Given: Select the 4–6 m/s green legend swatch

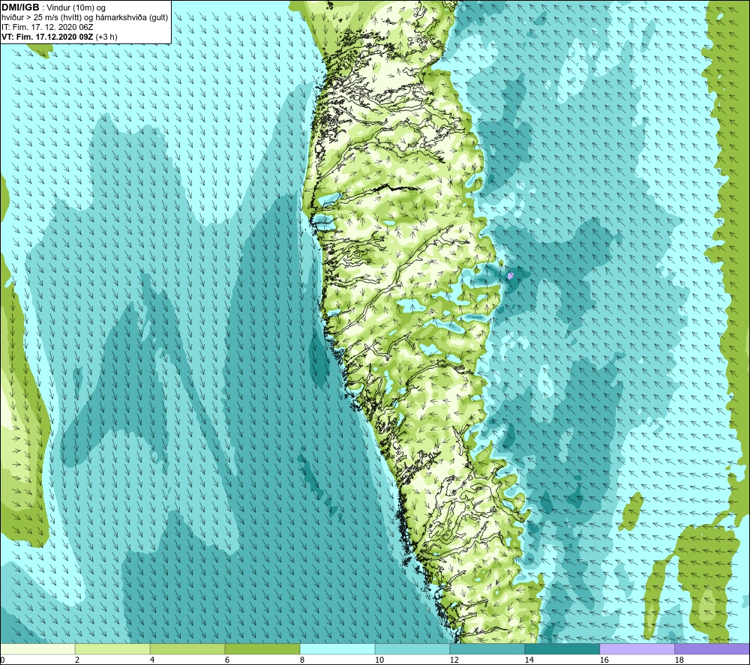Looking at the screenshot, I should point(187,649).
